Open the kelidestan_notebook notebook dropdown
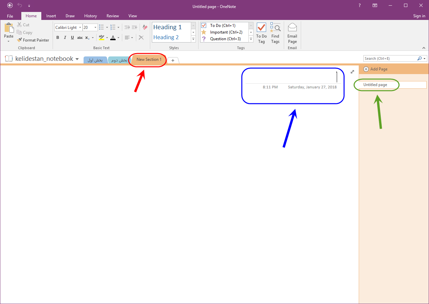 [x=77, y=59]
